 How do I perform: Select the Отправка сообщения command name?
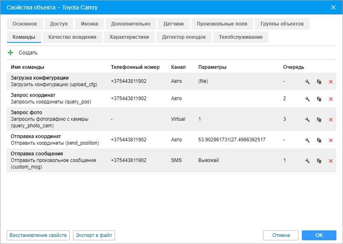pos(37,153)
